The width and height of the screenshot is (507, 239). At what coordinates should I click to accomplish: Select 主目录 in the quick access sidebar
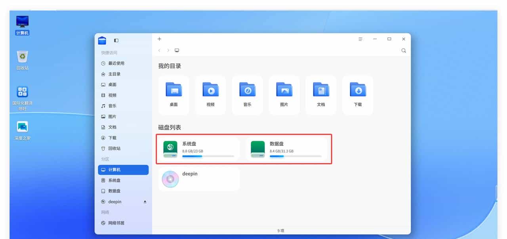(x=114, y=74)
